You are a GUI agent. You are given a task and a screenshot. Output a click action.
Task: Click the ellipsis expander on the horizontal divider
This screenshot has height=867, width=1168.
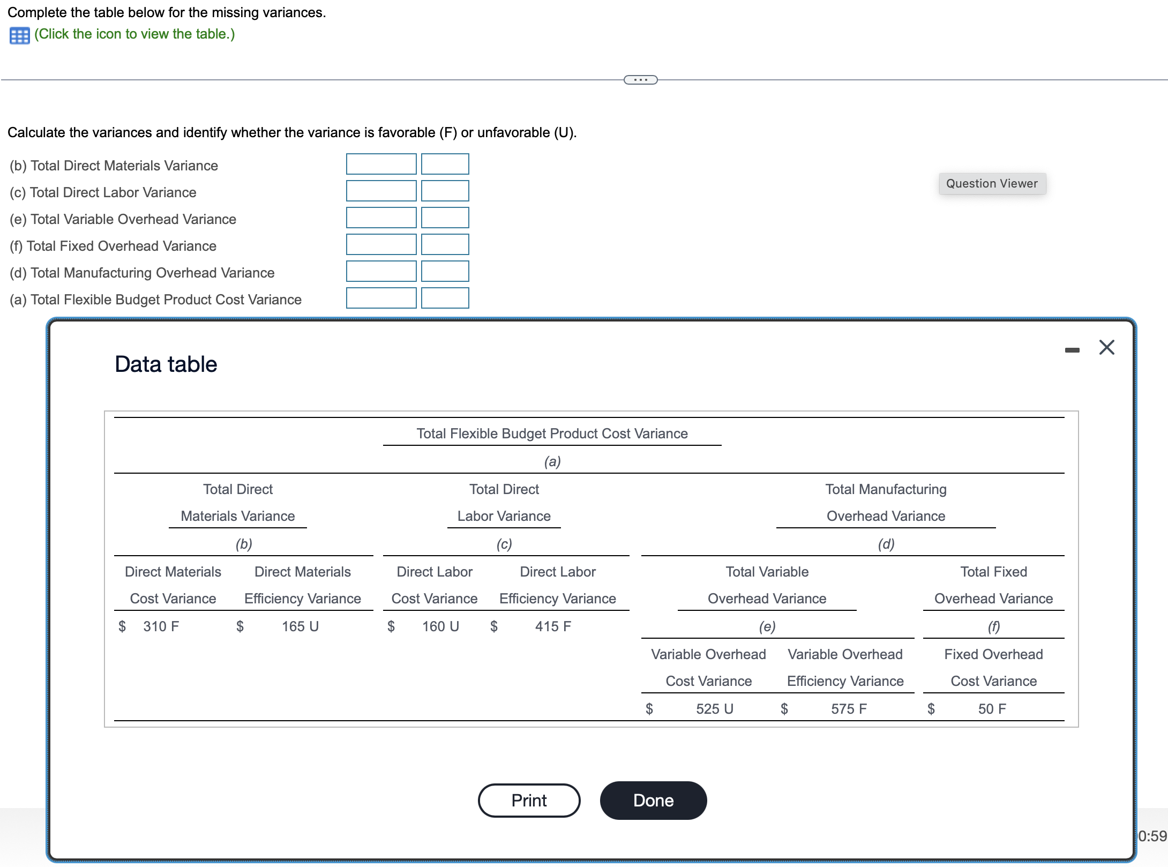[x=640, y=79]
